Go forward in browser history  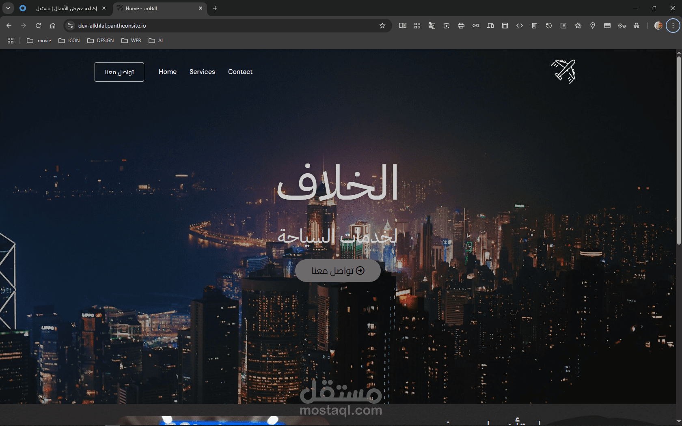[x=24, y=26]
